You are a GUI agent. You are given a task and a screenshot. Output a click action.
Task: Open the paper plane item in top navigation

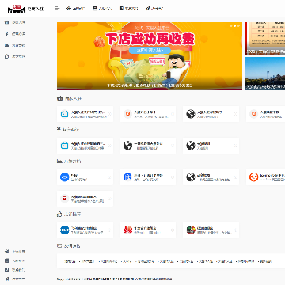point(154,9)
